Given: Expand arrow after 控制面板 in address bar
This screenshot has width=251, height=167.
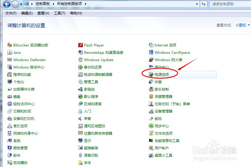Looking at the screenshot, I should click(x=53, y=4).
